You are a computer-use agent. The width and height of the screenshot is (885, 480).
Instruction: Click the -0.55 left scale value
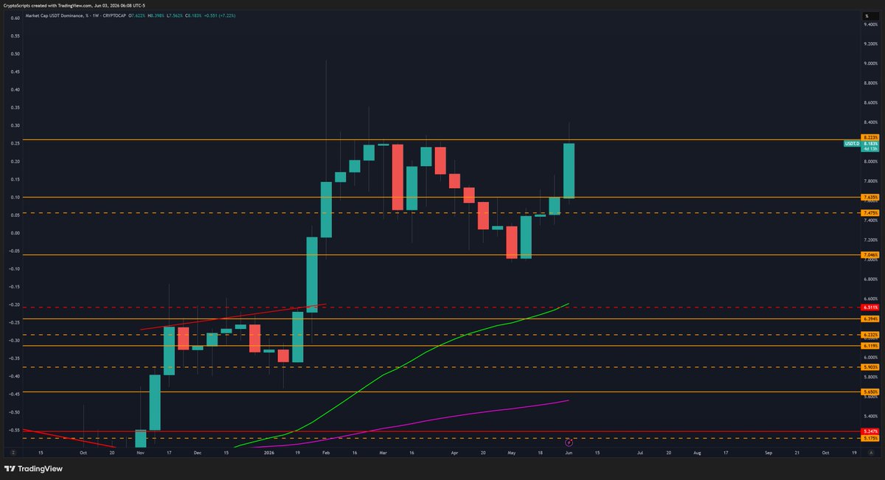coord(14,429)
